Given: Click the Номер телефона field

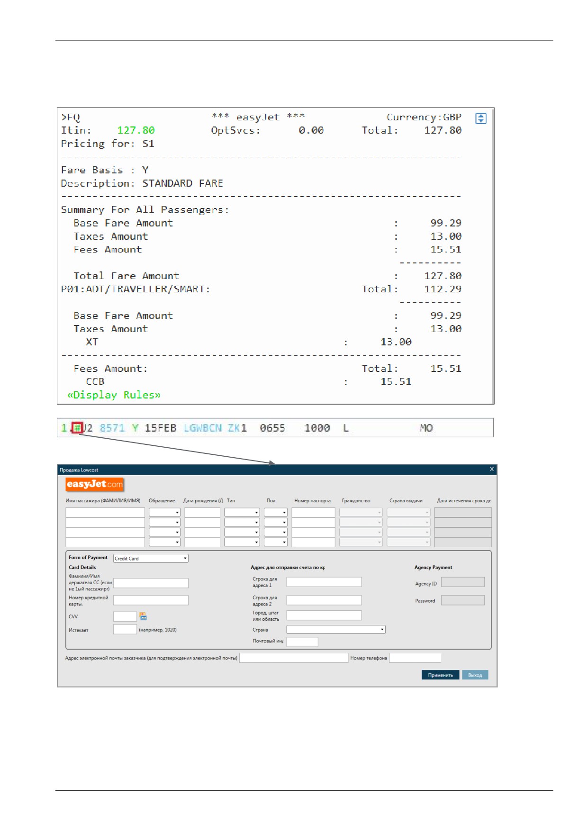Looking at the screenshot, I should coord(415,658).
